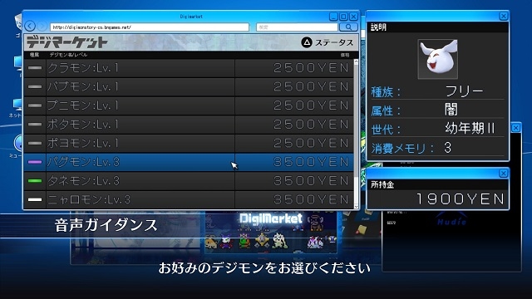Select the クラモン Lv.1 listing

(189, 68)
